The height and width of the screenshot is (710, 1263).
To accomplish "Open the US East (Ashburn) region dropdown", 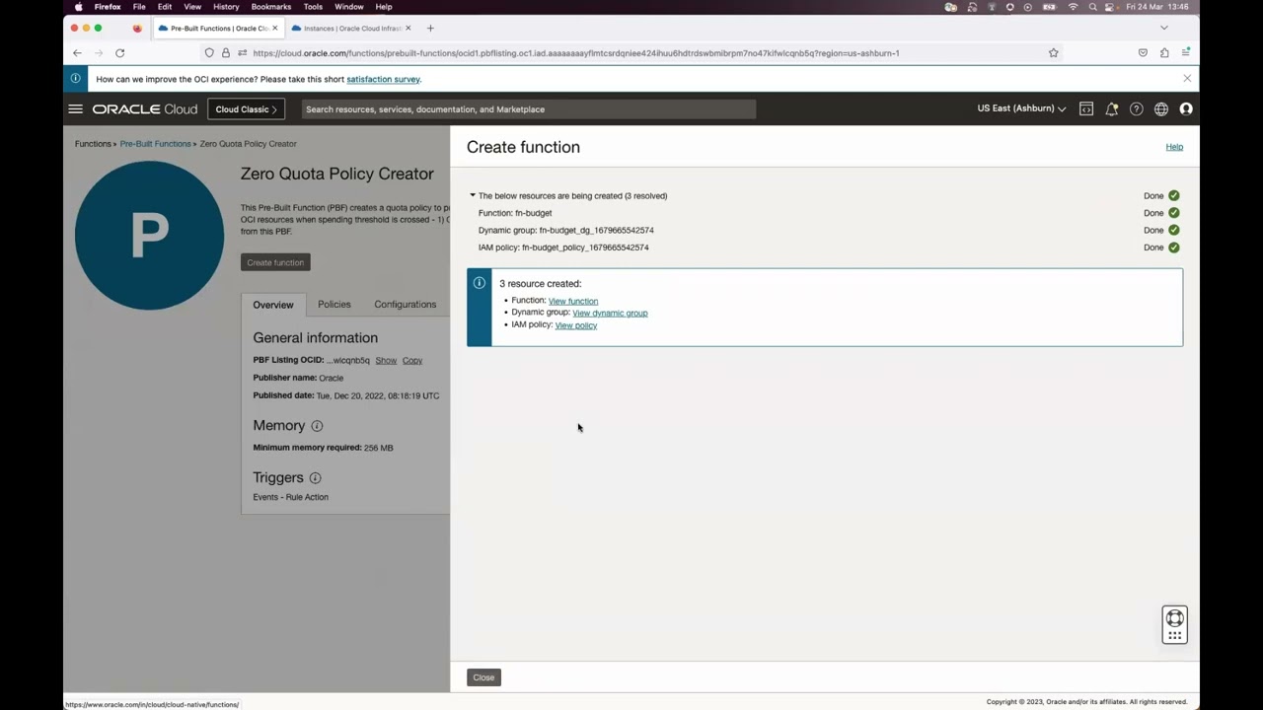I will pos(1021,108).
